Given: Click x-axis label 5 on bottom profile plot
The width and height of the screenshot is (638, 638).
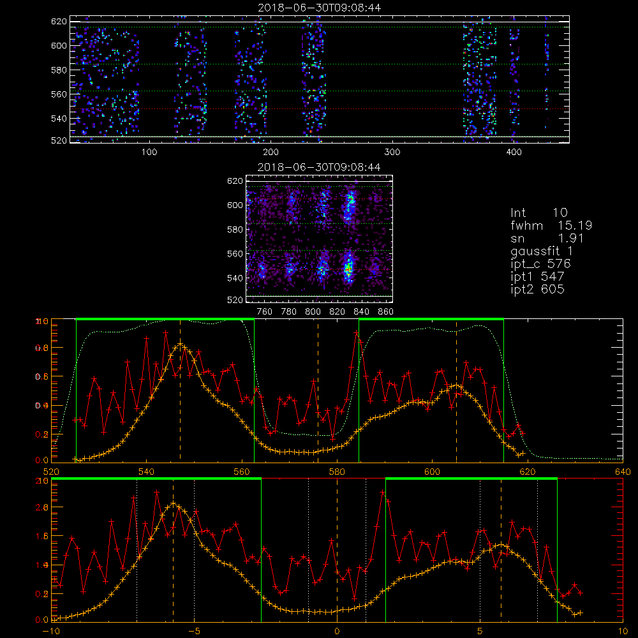Looking at the screenshot, I should coord(480,631).
